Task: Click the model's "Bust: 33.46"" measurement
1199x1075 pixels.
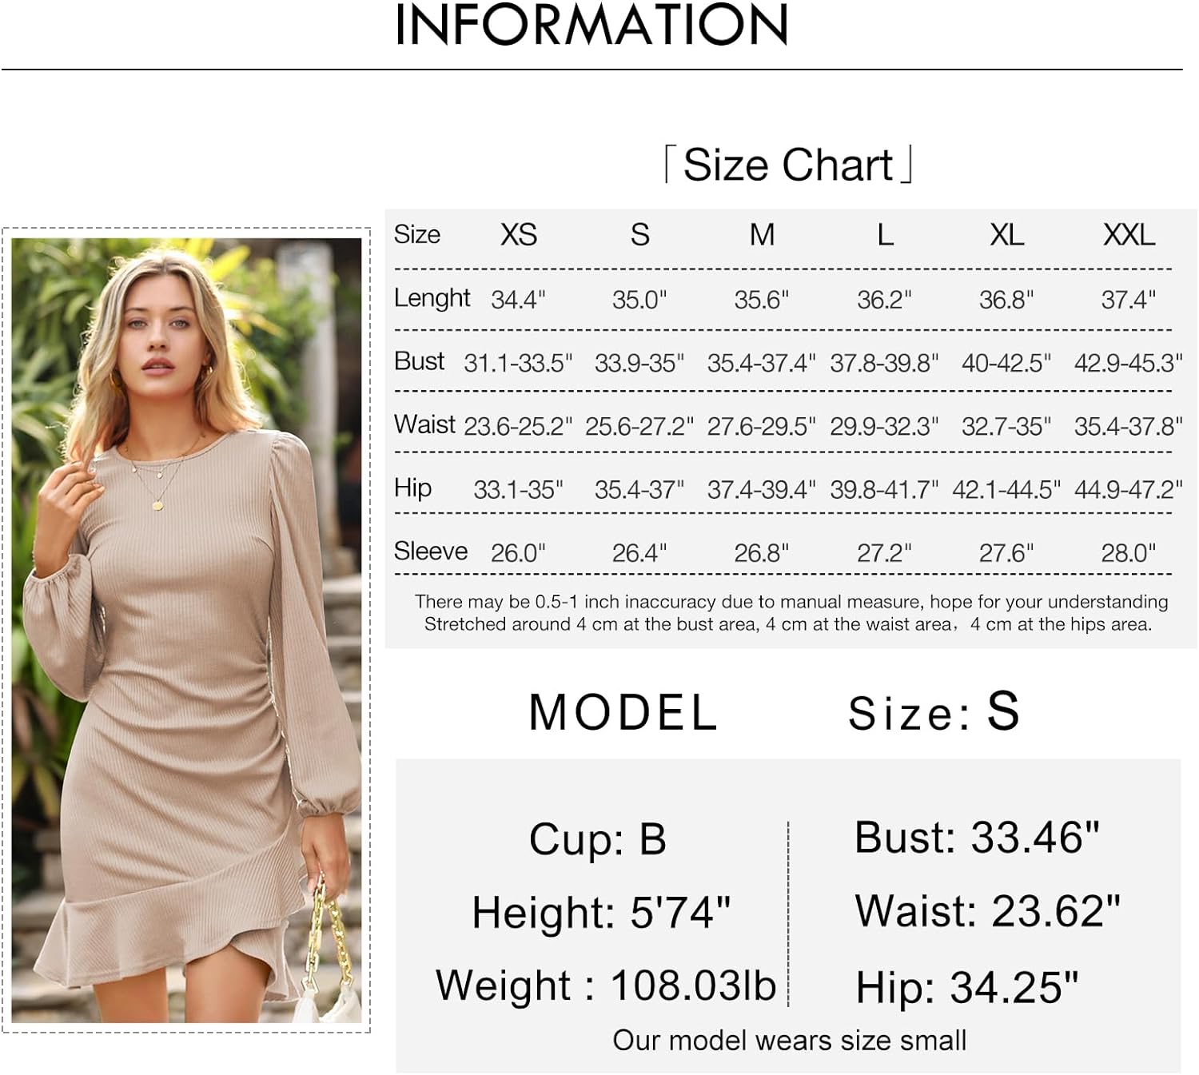Action: (977, 838)
